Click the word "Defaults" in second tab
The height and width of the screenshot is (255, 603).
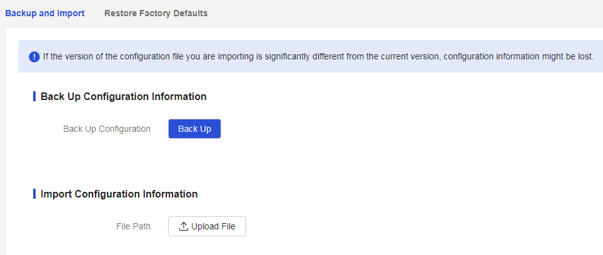click(191, 13)
